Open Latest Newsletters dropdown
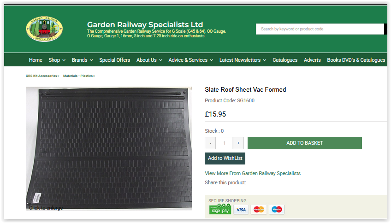 click(x=243, y=60)
